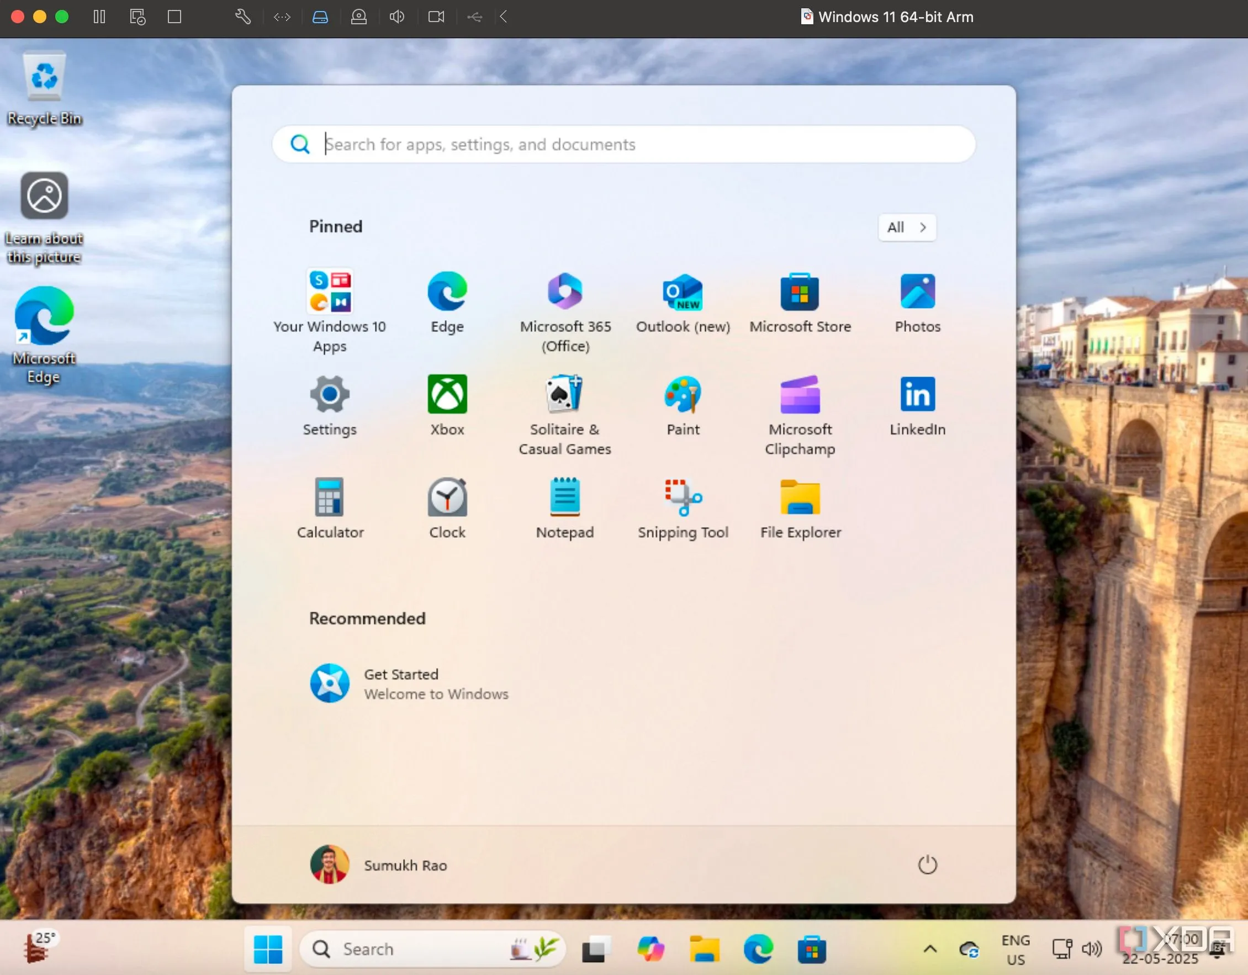The height and width of the screenshot is (975, 1248).
Task: Select the Recycle Bin desktop icon
Action: click(x=45, y=89)
